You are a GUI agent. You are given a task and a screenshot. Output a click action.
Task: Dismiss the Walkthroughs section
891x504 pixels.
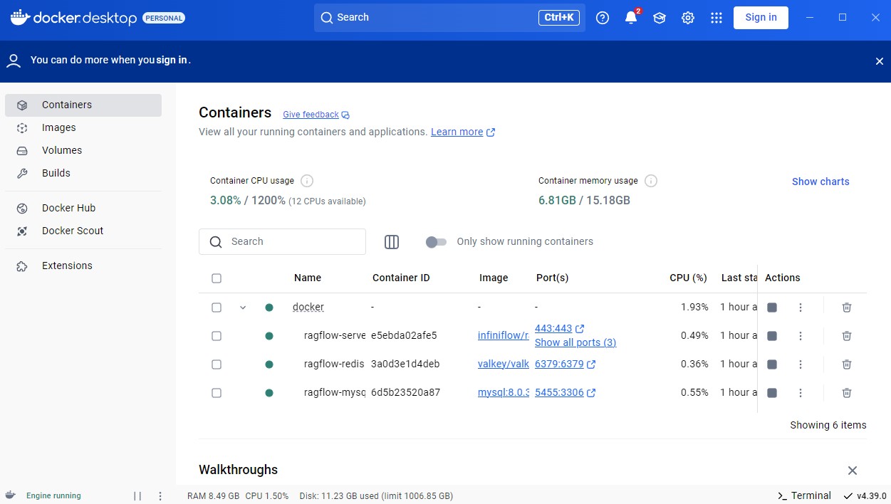coord(853,471)
